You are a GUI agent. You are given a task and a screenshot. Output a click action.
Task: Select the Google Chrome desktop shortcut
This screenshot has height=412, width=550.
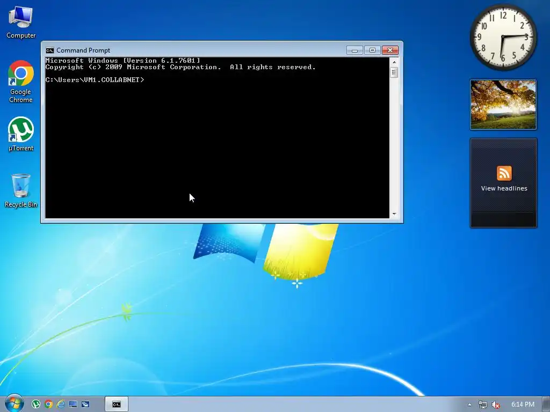21,82
